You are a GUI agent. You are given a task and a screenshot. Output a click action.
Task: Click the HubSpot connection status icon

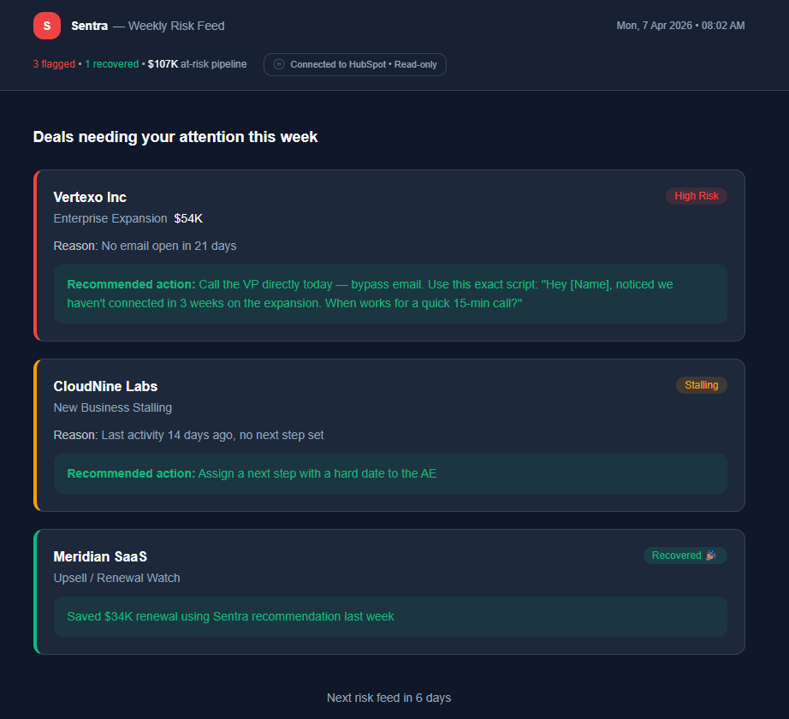[278, 64]
